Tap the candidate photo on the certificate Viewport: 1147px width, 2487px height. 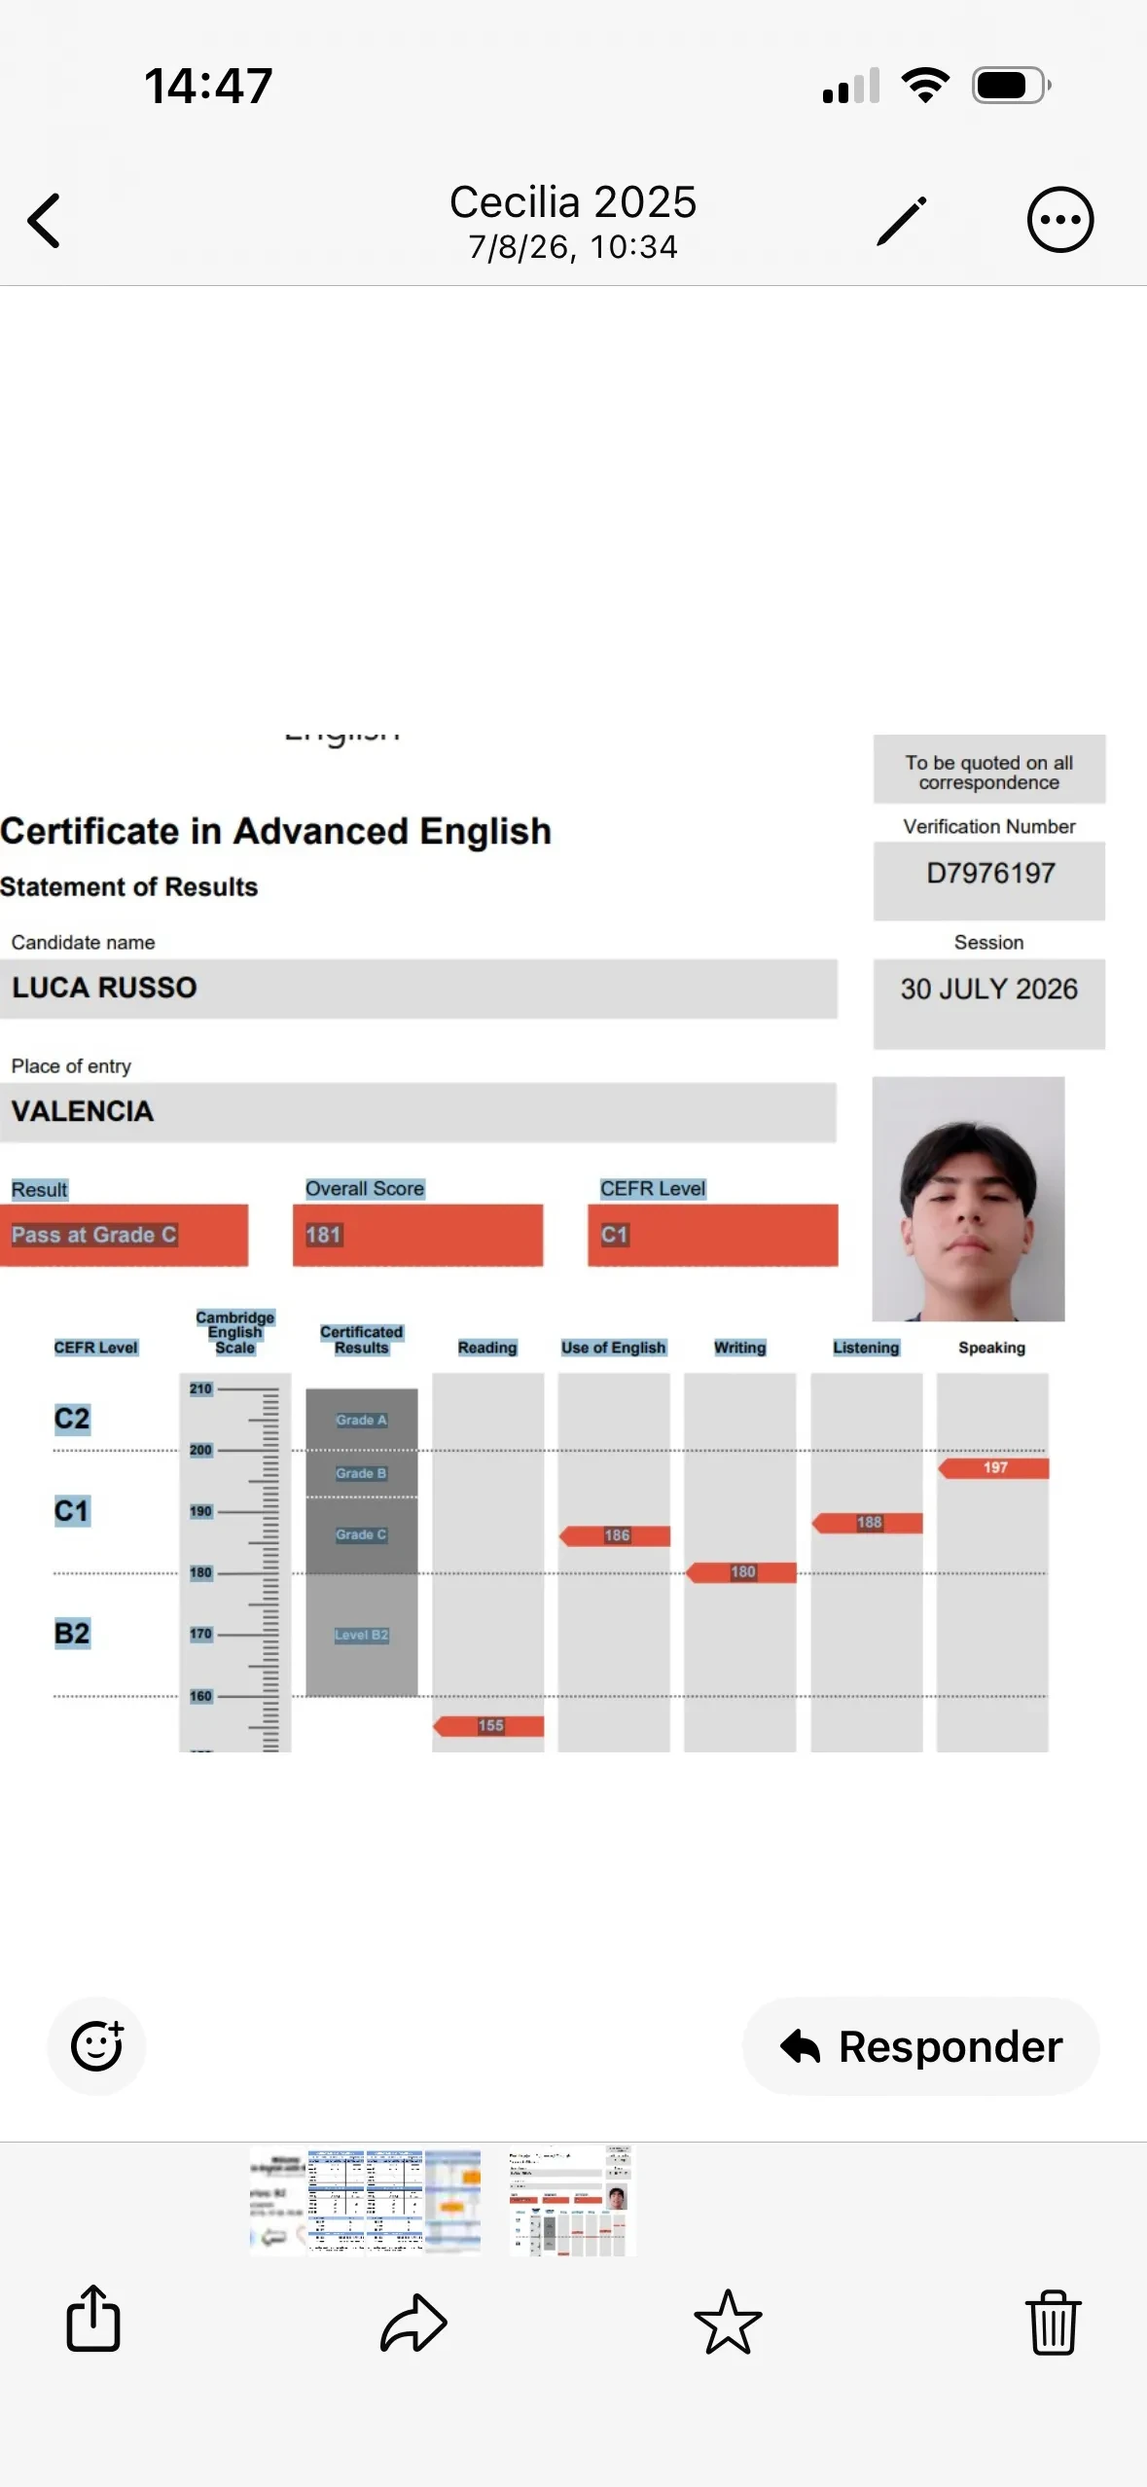point(968,1199)
